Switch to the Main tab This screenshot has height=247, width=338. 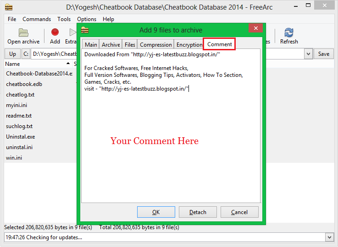pyautogui.click(x=91, y=44)
